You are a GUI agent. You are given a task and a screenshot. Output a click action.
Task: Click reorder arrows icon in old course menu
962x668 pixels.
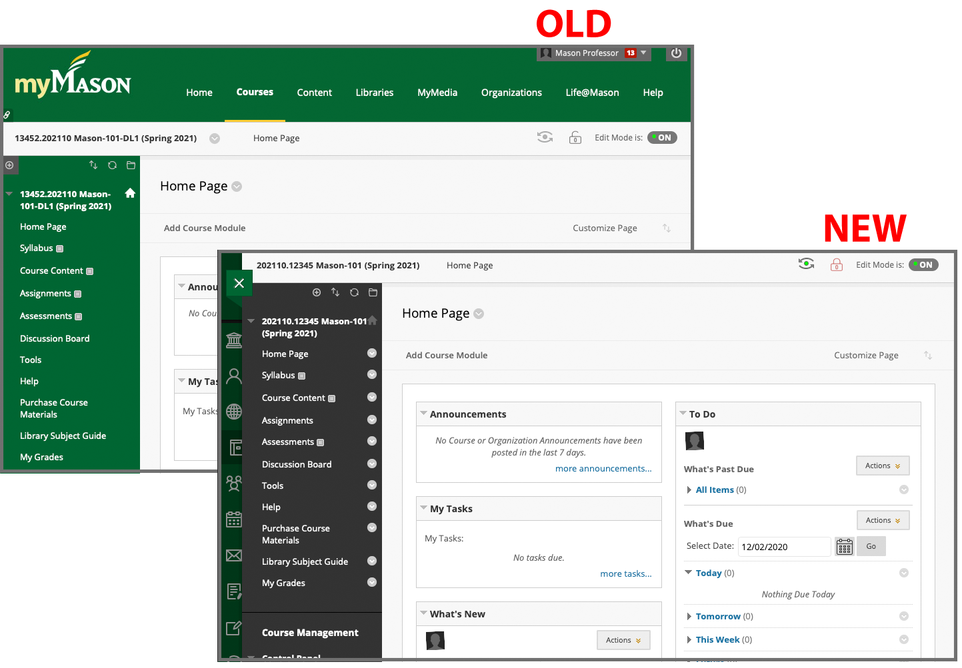pyautogui.click(x=93, y=165)
